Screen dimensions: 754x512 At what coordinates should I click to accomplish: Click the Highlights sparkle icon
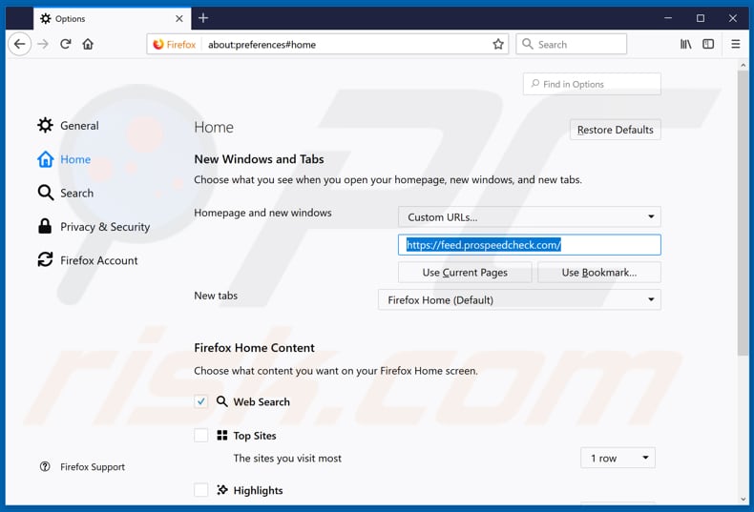(222, 490)
